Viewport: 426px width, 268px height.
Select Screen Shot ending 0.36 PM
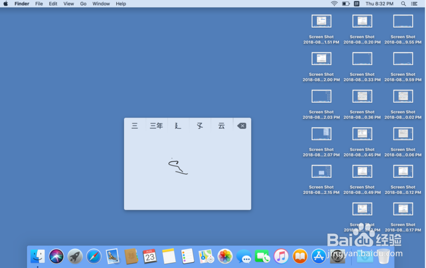pos(362,105)
